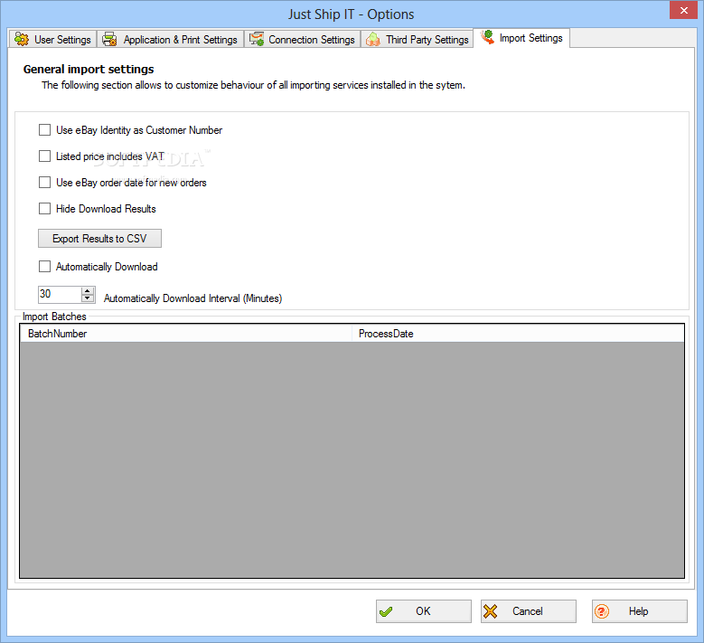This screenshot has height=643, width=704.
Task: Click the 'Import Batches' group label
Action: tap(54, 317)
